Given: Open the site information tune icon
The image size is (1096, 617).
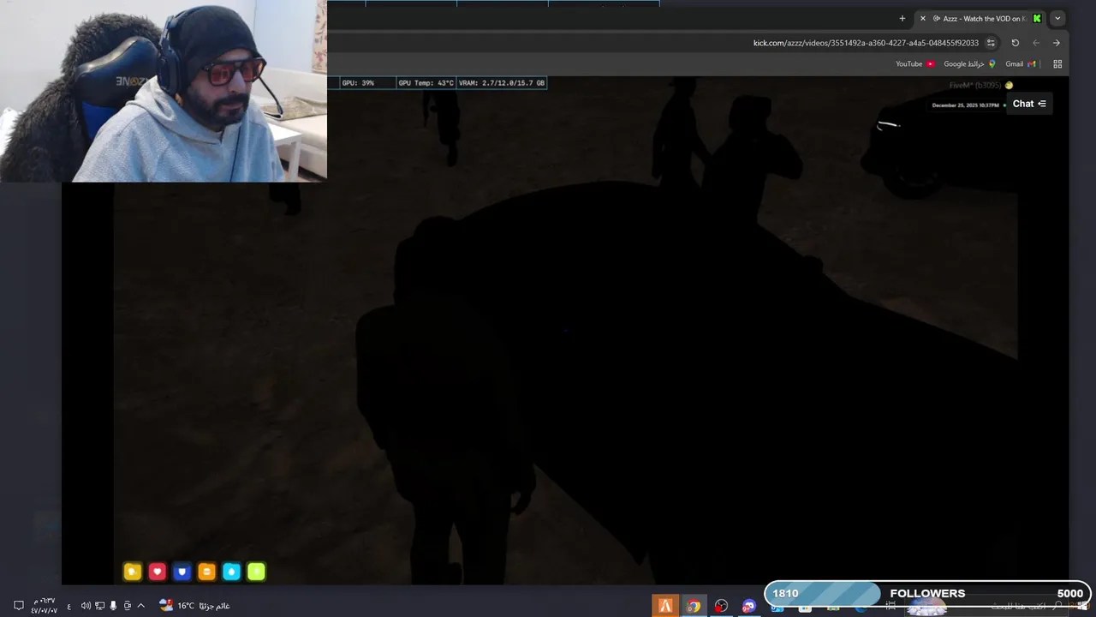Looking at the screenshot, I should [x=991, y=43].
